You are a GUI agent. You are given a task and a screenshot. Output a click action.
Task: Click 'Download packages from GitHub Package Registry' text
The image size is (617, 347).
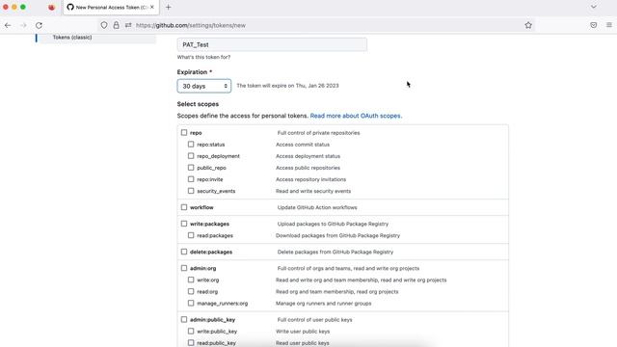[x=337, y=235]
